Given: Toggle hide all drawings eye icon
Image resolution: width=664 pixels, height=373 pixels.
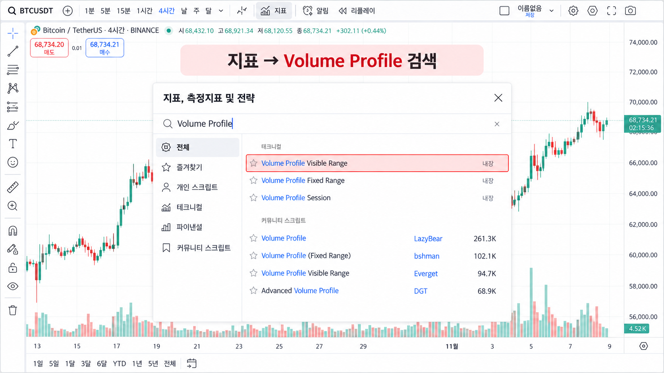Looking at the screenshot, I should 13,286.
